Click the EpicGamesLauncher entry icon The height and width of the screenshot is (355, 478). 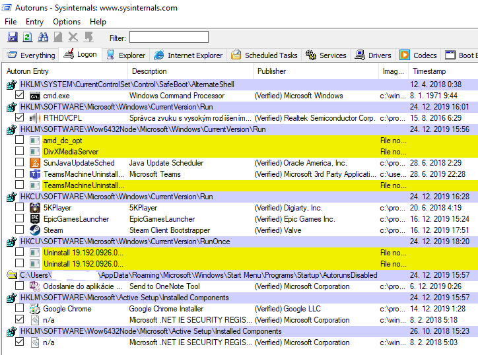(x=35, y=219)
